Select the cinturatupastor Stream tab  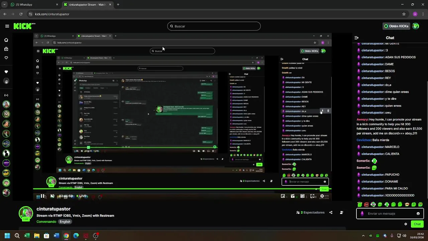coord(88,5)
